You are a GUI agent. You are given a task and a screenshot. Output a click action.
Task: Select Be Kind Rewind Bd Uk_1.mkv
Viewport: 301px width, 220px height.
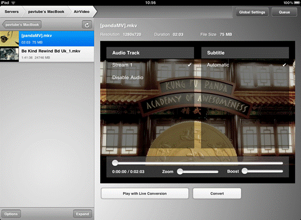click(47, 54)
